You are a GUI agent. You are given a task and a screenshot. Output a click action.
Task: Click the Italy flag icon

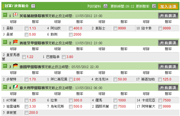tap(15, 87)
